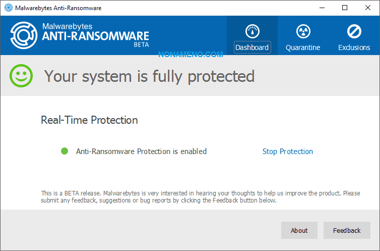The height and width of the screenshot is (251, 380).
Task: Close the Malwarebytes Anti-Ransomware window
Action: click(368, 8)
